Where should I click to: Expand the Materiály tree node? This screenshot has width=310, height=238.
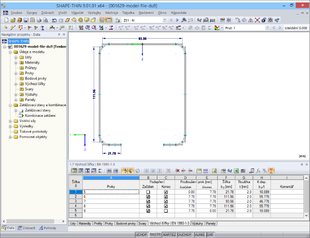(x=16, y=63)
